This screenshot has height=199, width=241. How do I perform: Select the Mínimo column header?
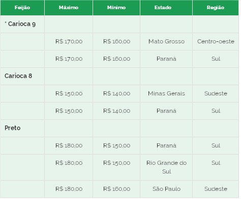116,8
